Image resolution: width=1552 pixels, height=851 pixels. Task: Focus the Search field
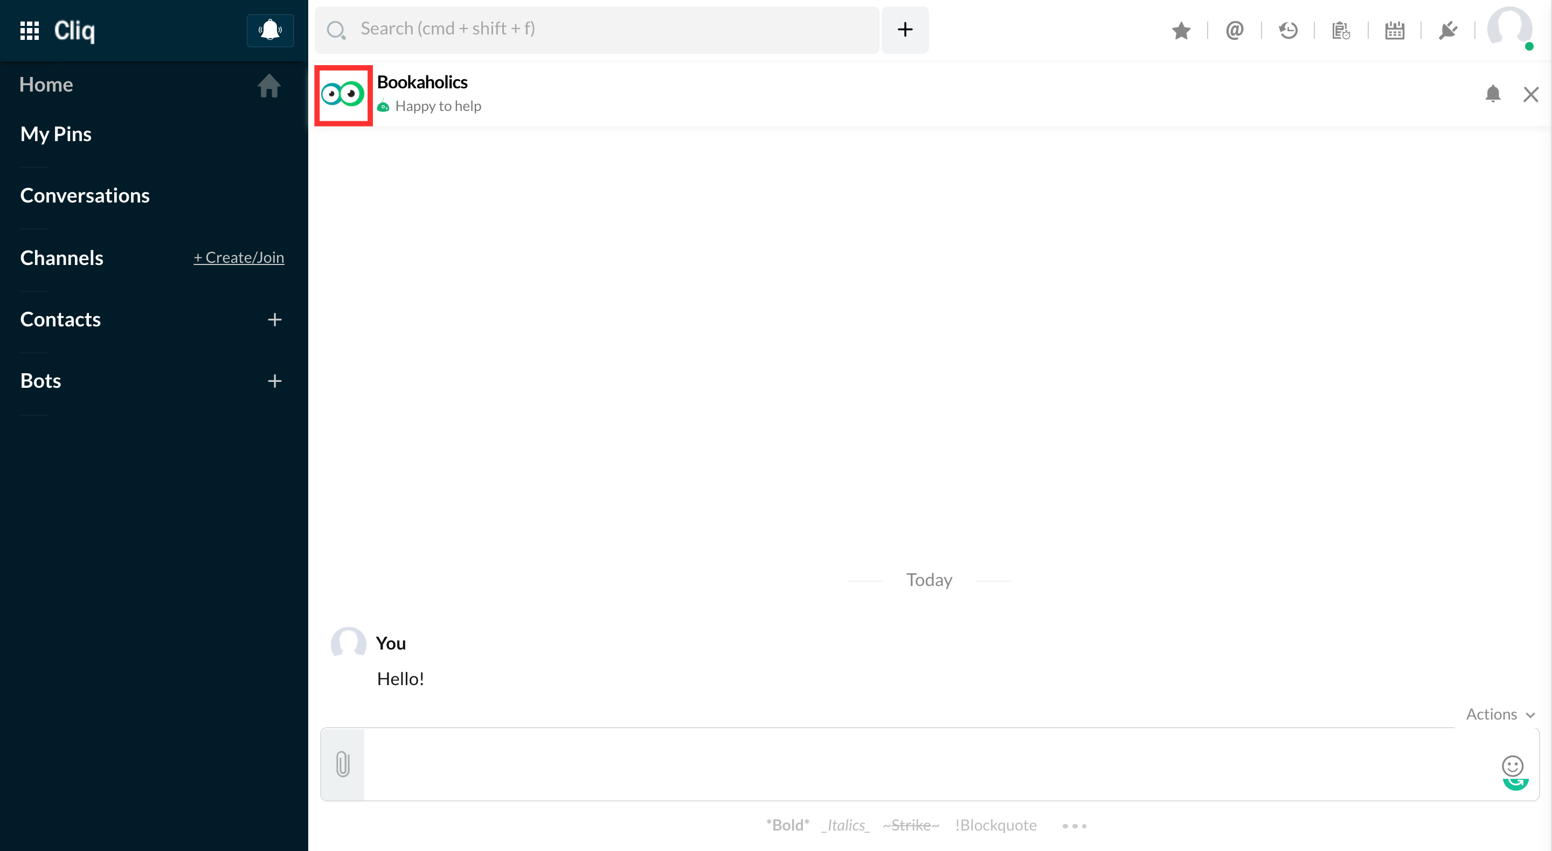[597, 30]
